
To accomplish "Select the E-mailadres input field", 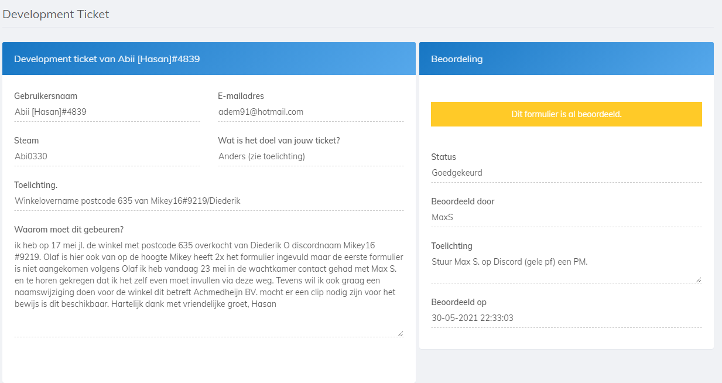I will [x=310, y=112].
